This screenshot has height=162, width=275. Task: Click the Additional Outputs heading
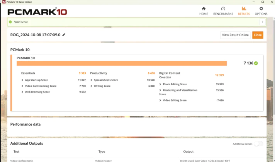coord(27,143)
